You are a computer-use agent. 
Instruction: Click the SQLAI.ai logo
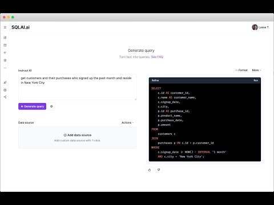point(21,27)
